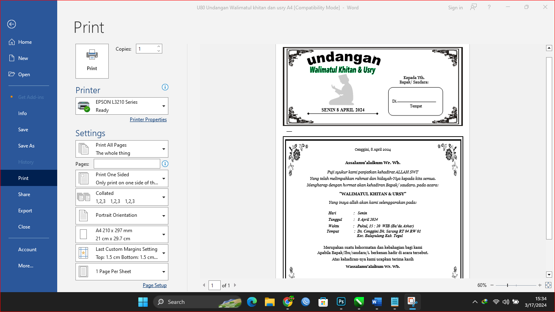The image size is (555, 312).
Task: Select Share in the sidebar
Action: [x=29, y=194]
